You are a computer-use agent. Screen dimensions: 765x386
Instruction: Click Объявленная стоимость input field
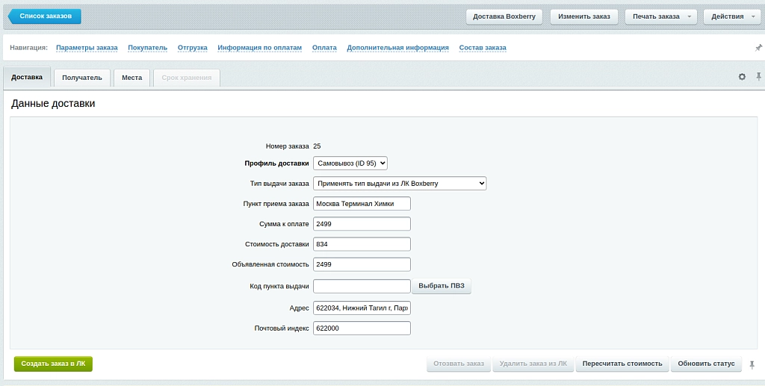(x=362, y=264)
